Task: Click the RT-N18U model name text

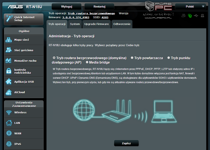Action: pyautogui.click(x=34, y=7)
